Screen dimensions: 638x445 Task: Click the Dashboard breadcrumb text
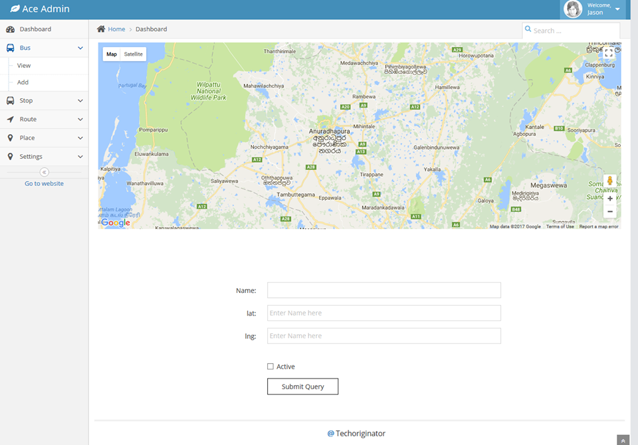[x=151, y=29]
